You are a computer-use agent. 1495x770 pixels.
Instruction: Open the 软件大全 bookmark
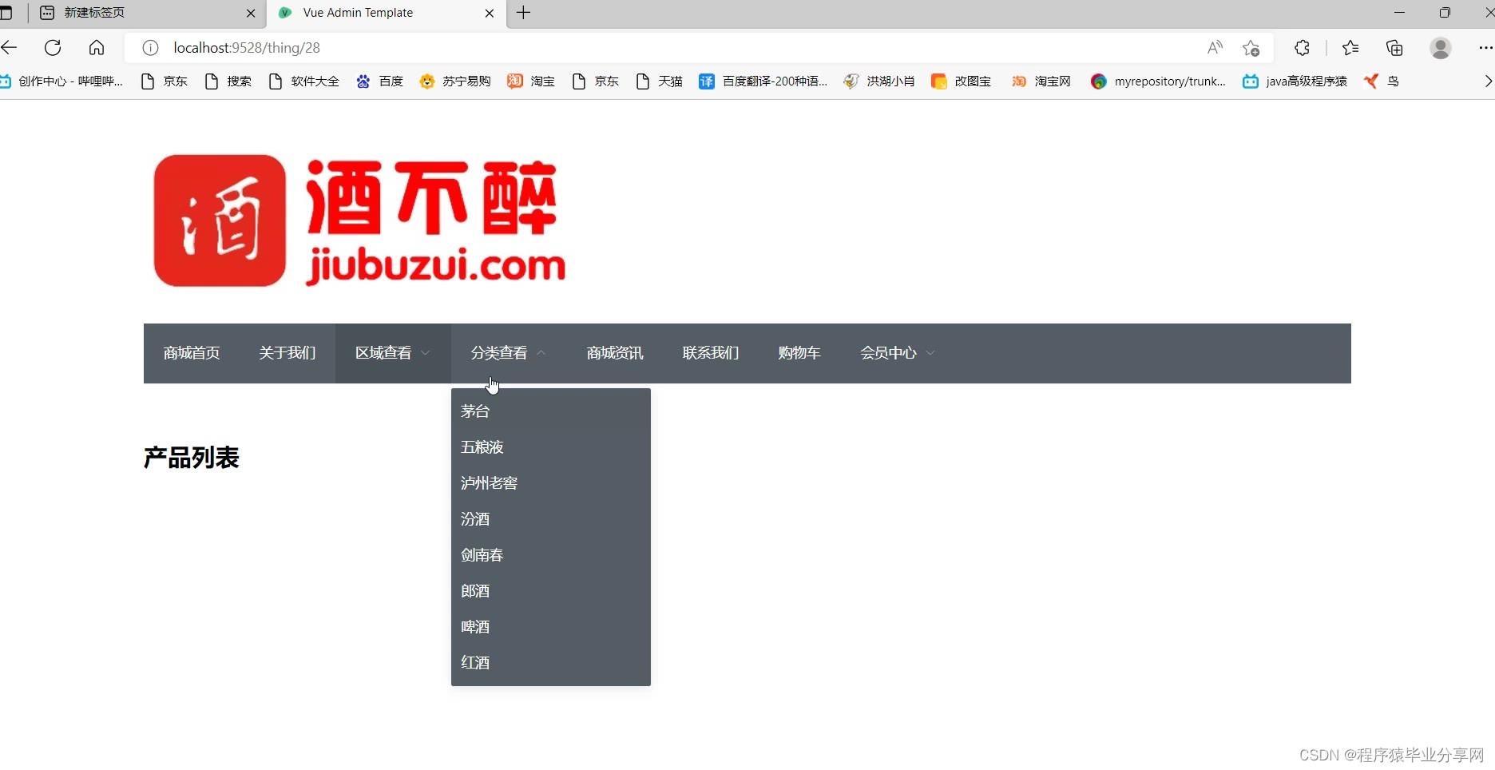[304, 81]
